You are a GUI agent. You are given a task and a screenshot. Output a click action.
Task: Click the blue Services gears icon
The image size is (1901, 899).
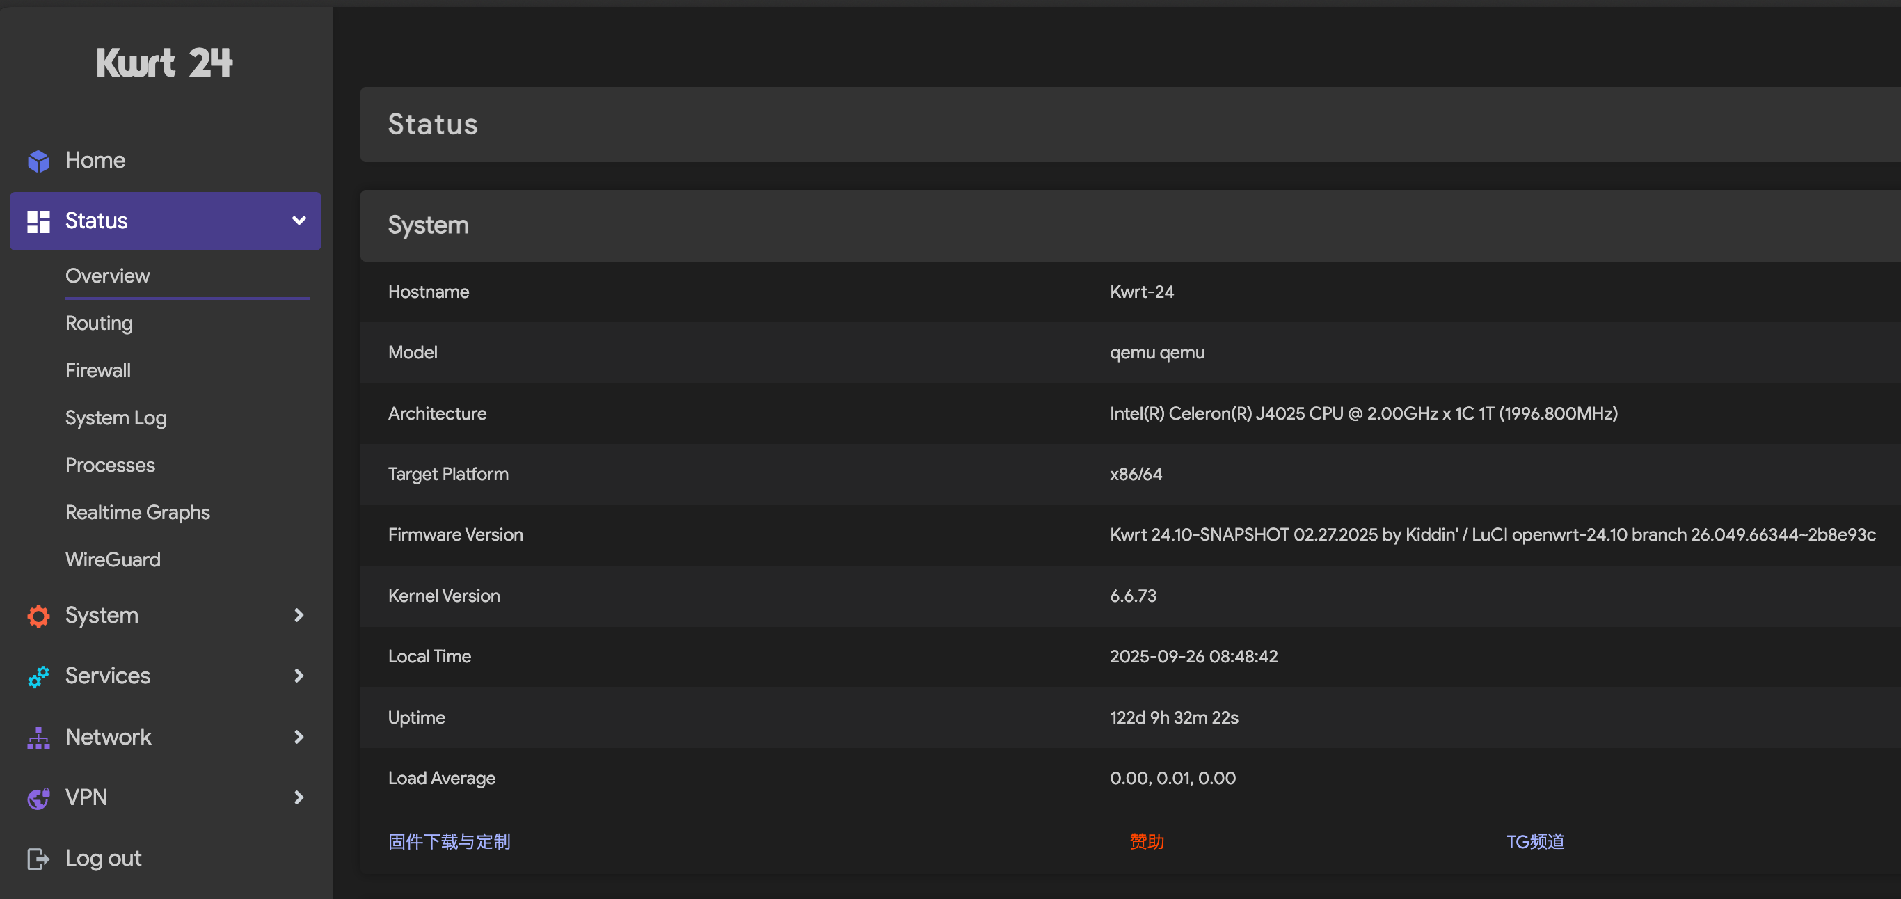[x=38, y=676]
